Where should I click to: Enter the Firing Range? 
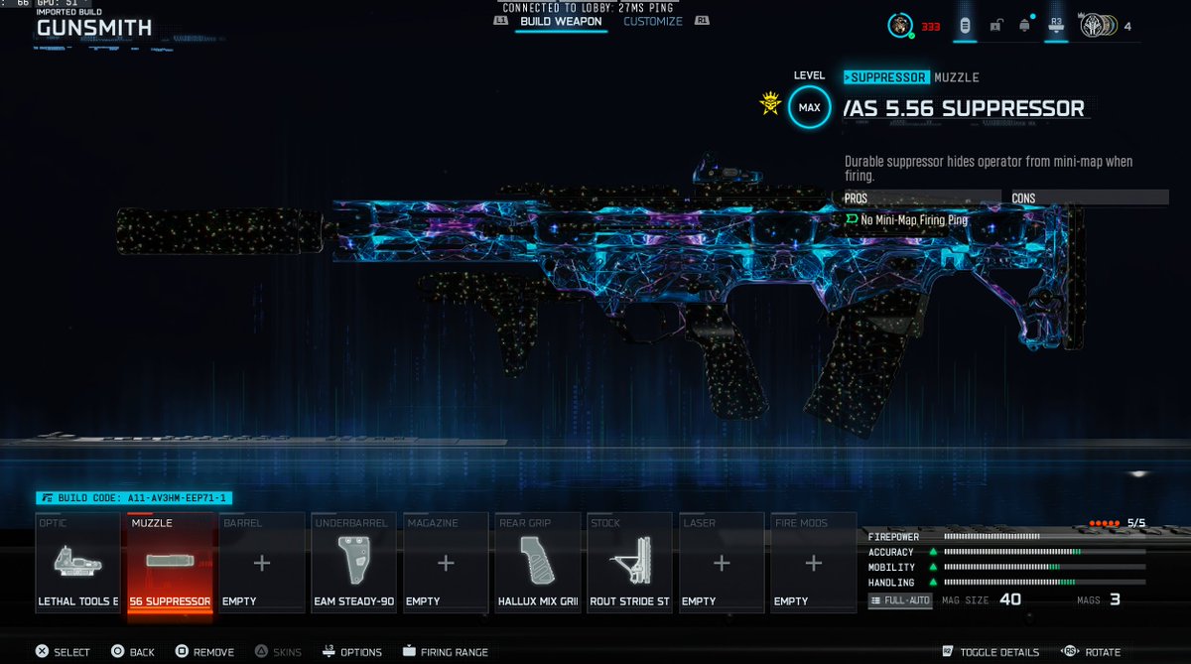pyautogui.click(x=446, y=652)
